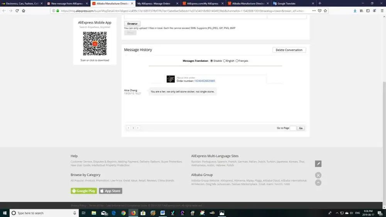The width and height of the screenshot is (386, 217).
Task: Switch to Firefox on taskbar
Action: (133, 213)
